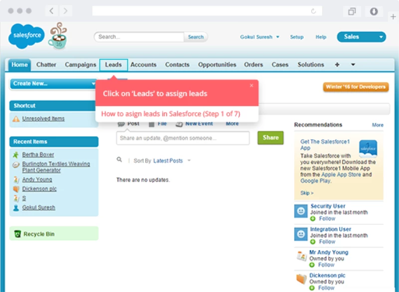This screenshot has height=292, width=399.
Task: Switch to the Opportunities tab
Action: click(x=217, y=65)
